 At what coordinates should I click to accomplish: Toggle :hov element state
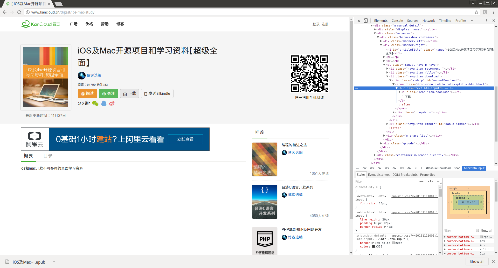tap(420, 181)
